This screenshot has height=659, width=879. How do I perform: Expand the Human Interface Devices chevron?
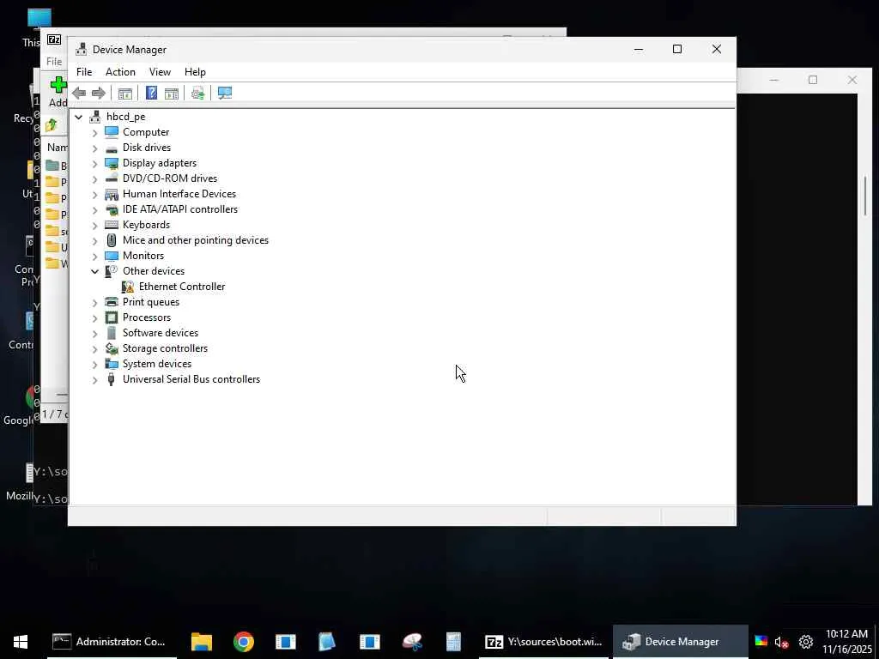(x=94, y=195)
